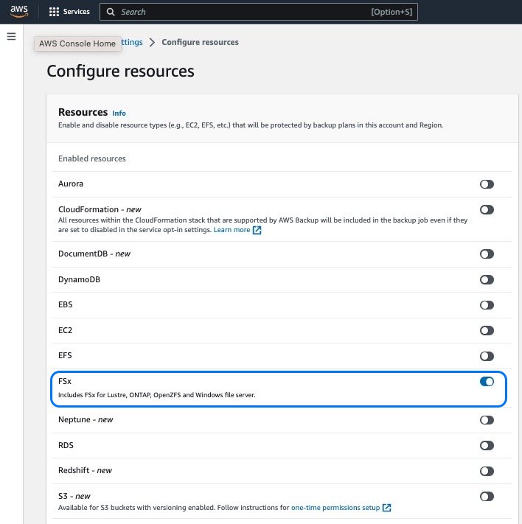Click the FSx row label
Image resolution: width=522 pixels, height=524 pixels.
[x=65, y=381]
